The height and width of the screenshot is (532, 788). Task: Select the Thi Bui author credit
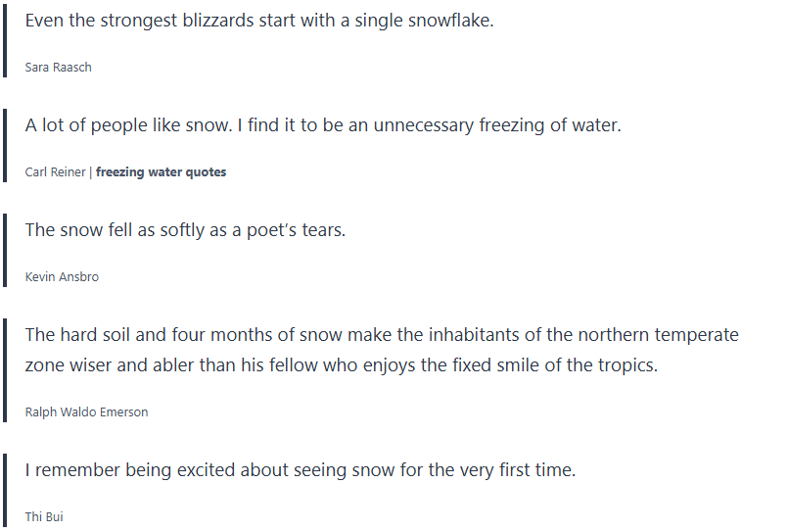[x=44, y=517]
